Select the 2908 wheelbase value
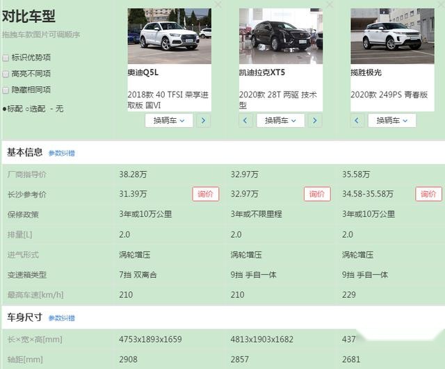The width and height of the screenshot is (445, 369). tap(128, 359)
